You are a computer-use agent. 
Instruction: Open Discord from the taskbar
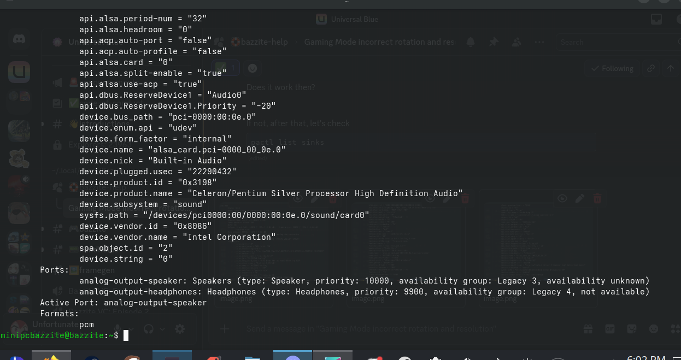click(293, 355)
